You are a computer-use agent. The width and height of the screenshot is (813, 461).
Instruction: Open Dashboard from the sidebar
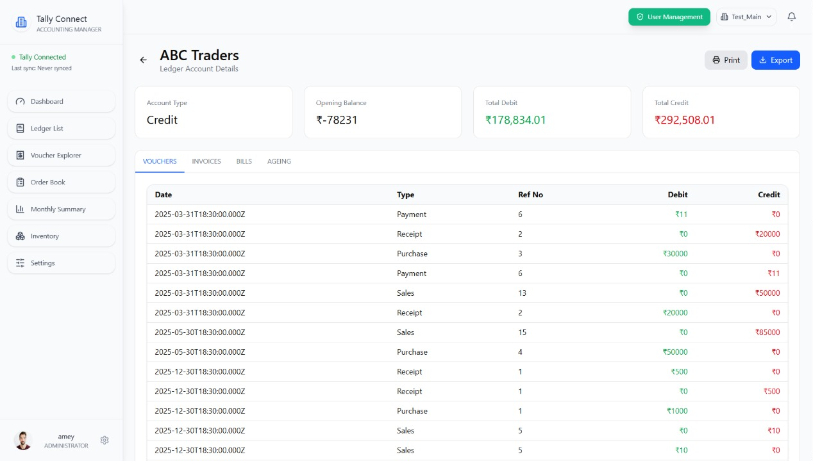62,102
